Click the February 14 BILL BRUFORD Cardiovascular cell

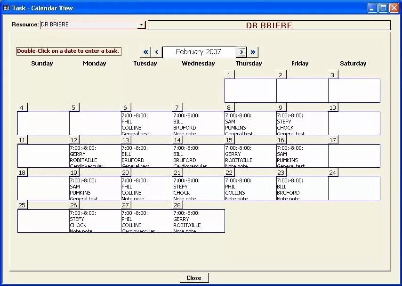pos(199,156)
